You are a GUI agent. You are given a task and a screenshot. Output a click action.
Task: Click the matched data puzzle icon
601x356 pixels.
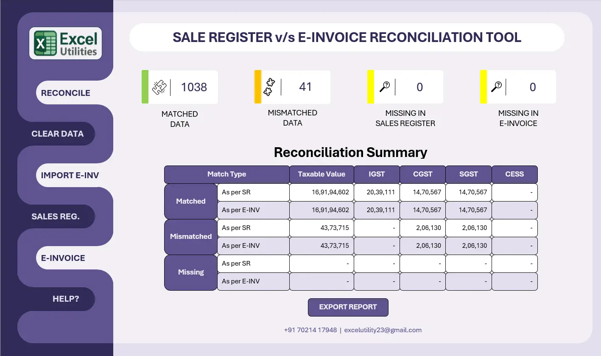pos(159,87)
